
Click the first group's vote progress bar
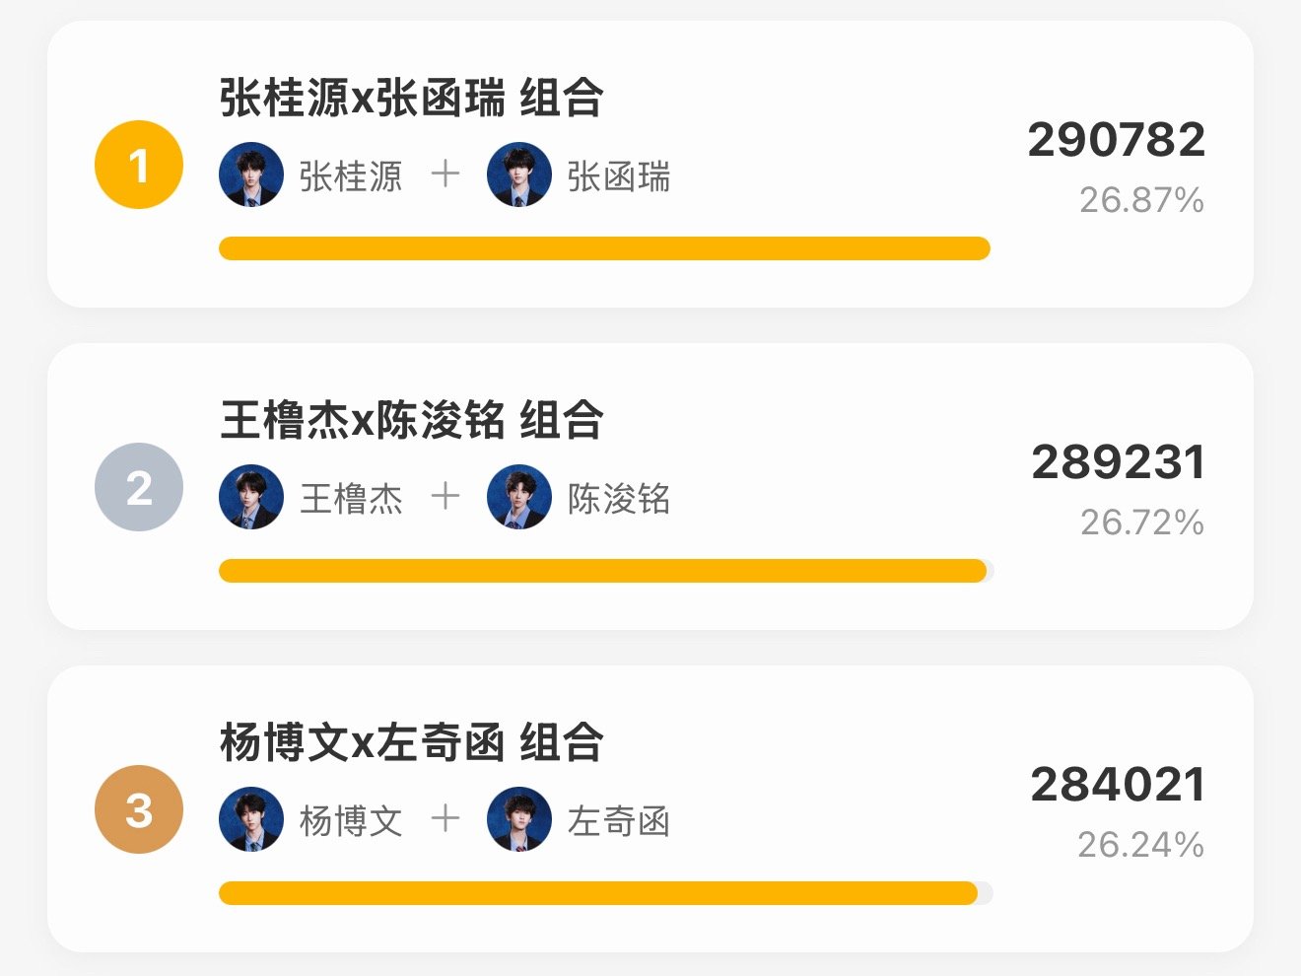604,248
